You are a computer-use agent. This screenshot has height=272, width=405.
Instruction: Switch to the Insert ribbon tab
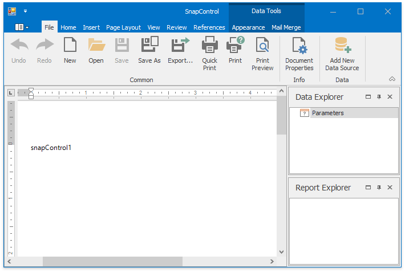[91, 27]
